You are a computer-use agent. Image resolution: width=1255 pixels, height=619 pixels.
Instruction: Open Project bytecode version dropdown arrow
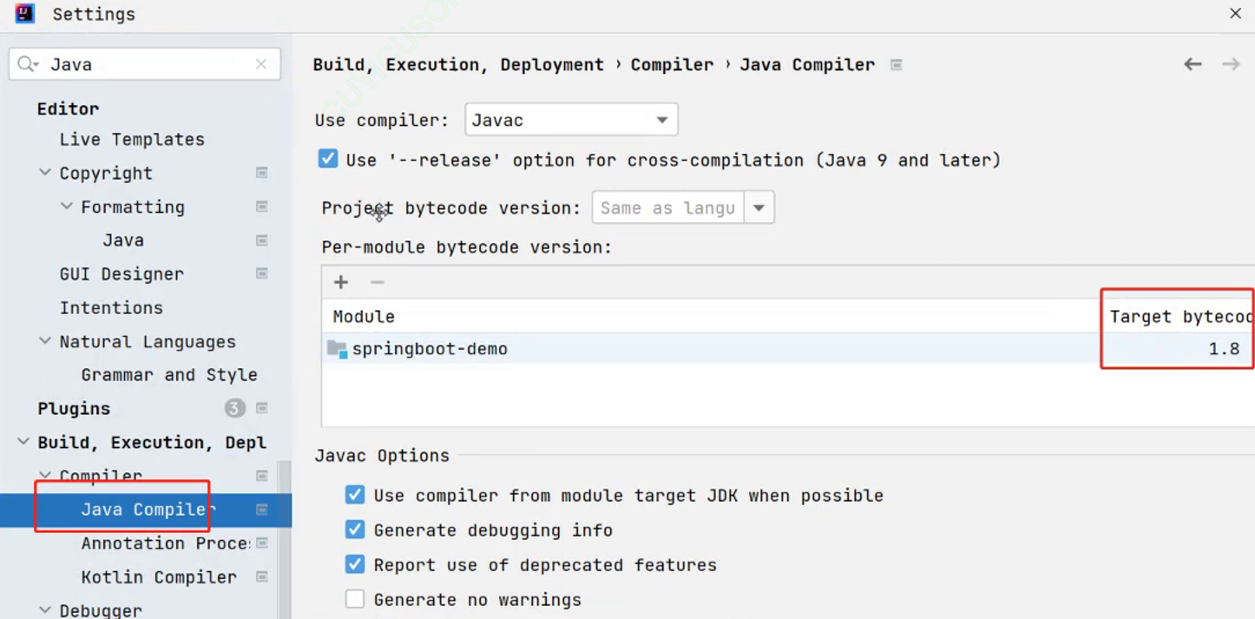(x=759, y=207)
